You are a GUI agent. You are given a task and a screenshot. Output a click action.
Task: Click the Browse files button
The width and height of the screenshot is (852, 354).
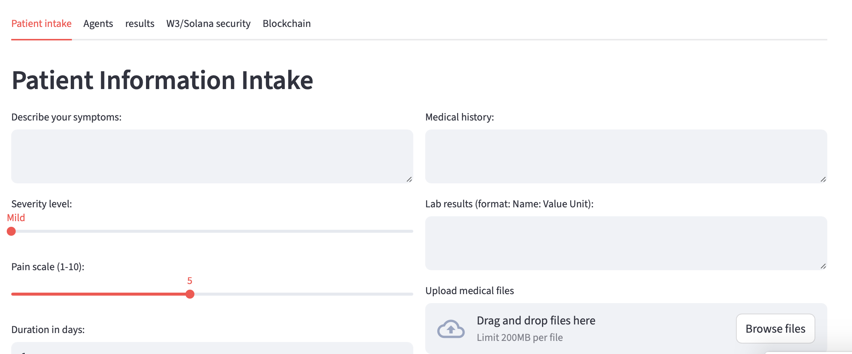tap(775, 329)
